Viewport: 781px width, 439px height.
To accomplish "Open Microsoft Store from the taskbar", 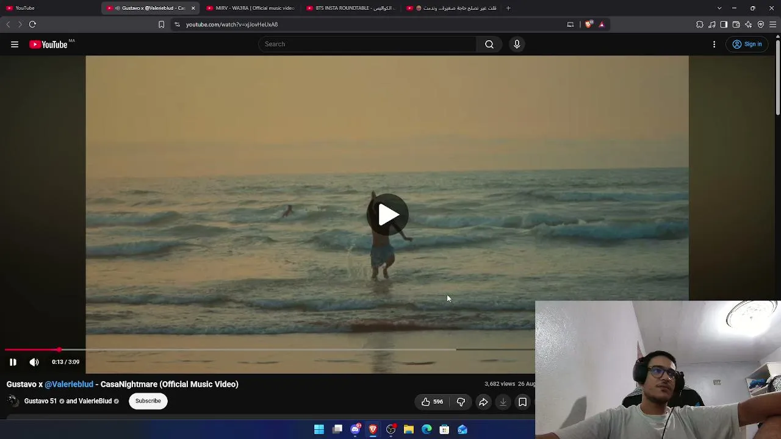I will 444,430.
